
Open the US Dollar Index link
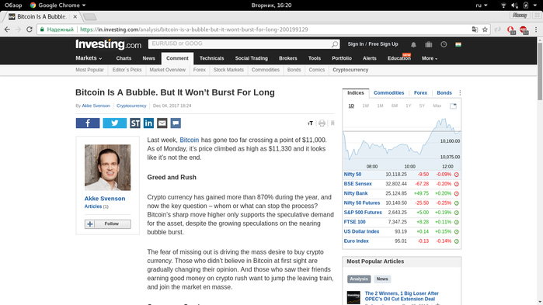[361, 231]
